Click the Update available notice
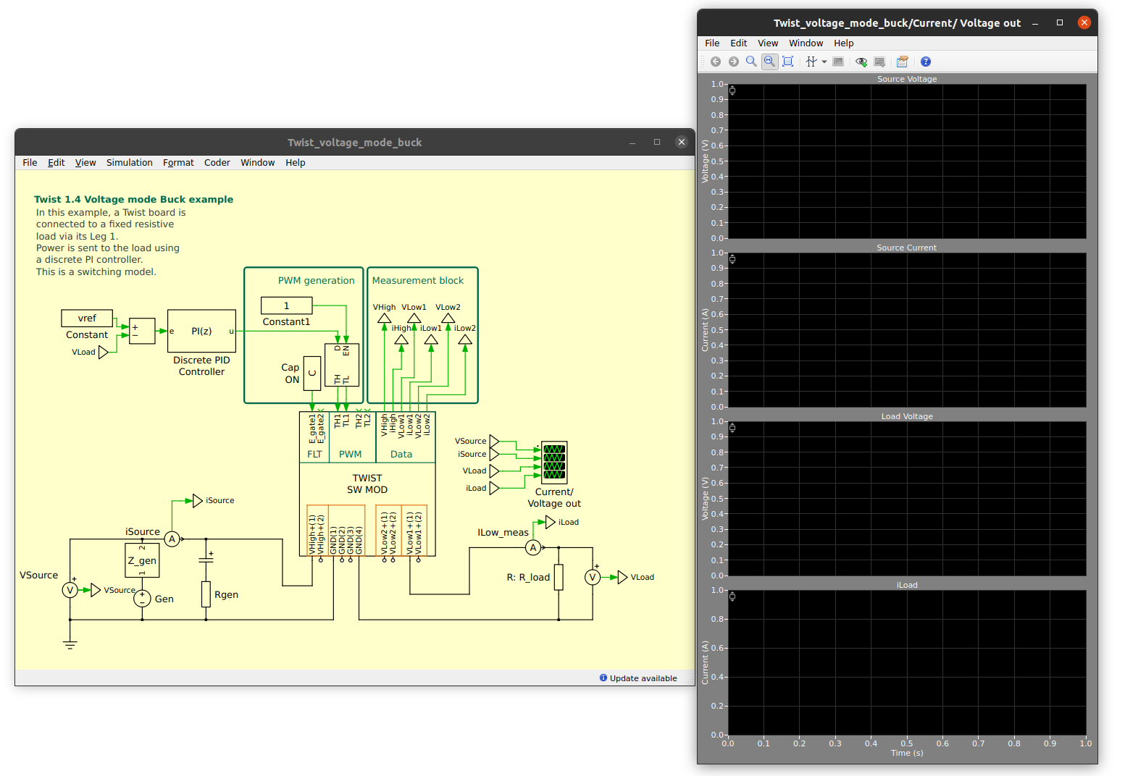The height and width of the screenshot is (776, 1125). pyautogui.click(x=643, y=678)
